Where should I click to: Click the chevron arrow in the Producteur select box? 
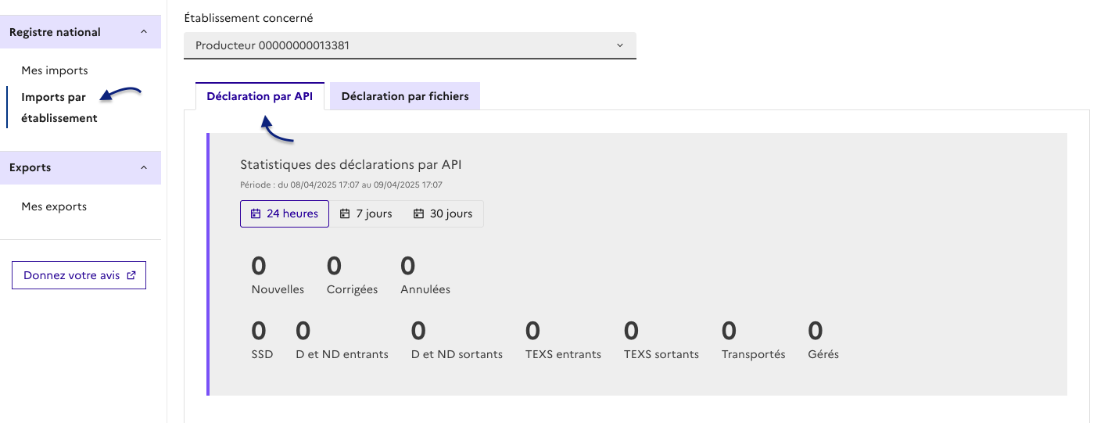[620, 45]
